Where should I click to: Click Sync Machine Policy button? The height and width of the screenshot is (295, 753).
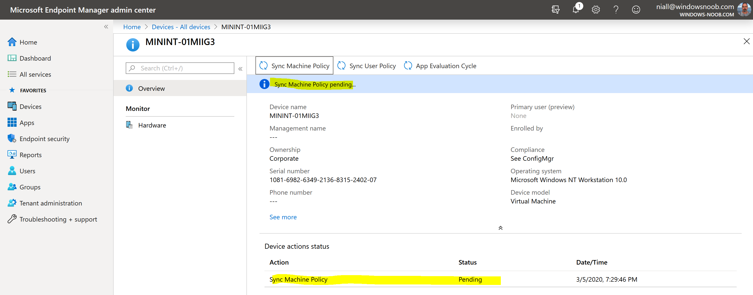click(294, 66)
